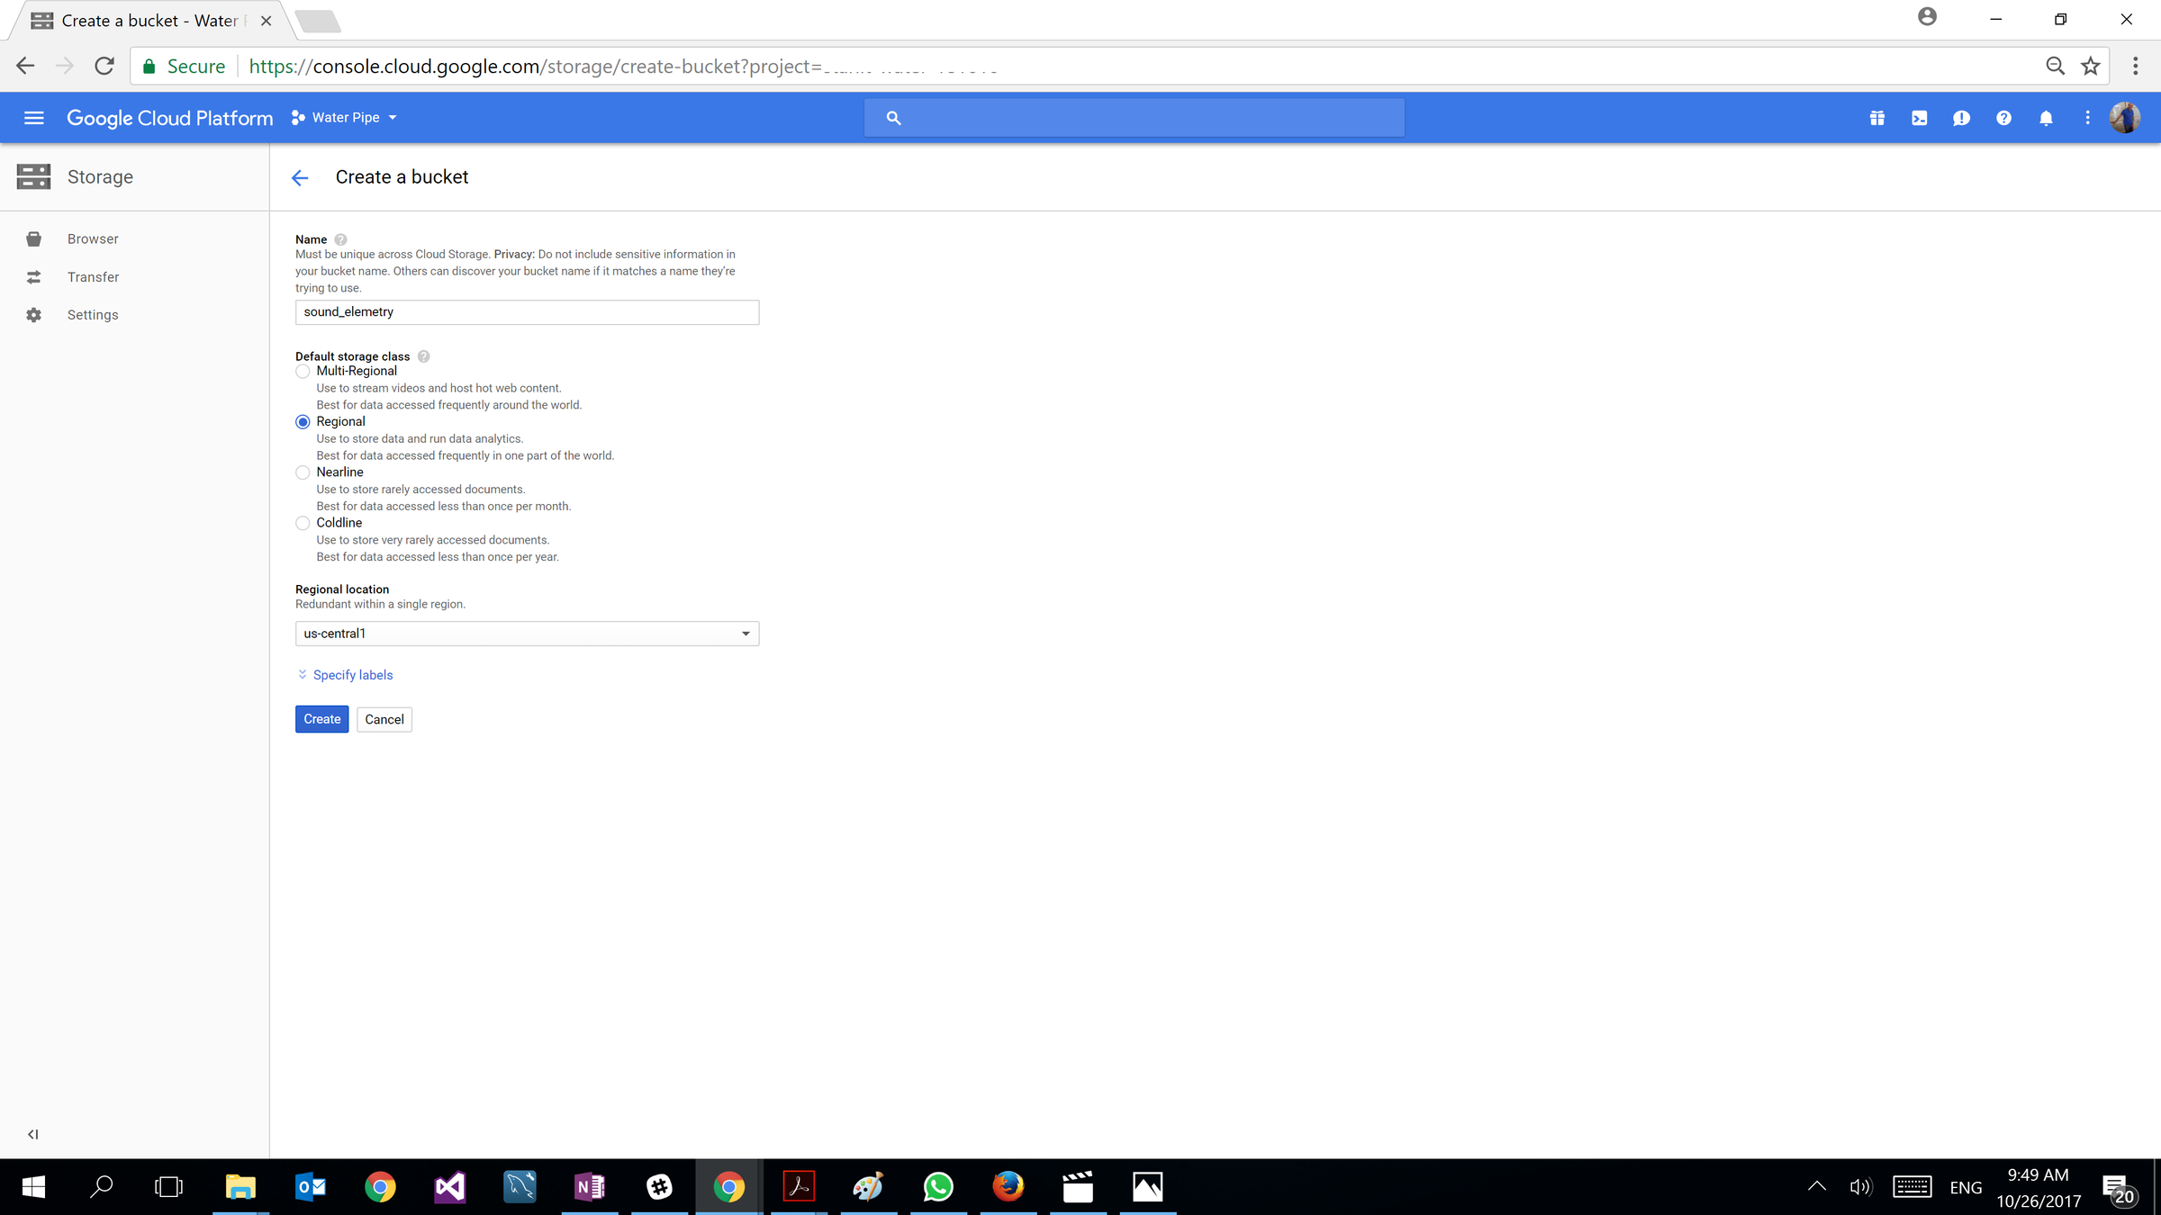The width and height of the screenshot is (2161, 1215).
Task: Reload the page
Action: pyautogui.click(x=104, y=66)
